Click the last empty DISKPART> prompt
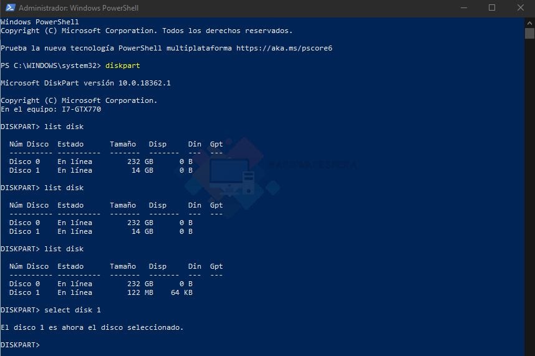Viewport: 535px width, 356px height. click(x=20, y=345)
